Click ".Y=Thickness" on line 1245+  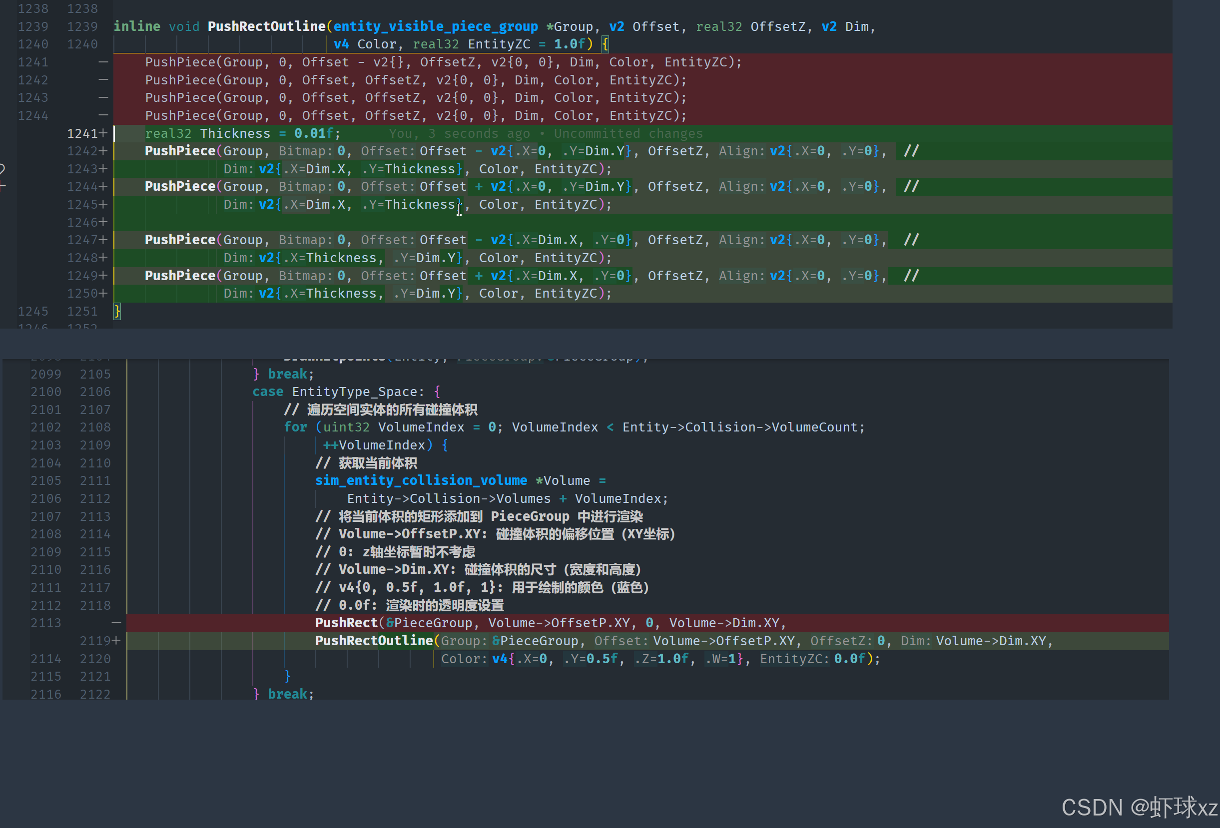(x=409, y=204)
